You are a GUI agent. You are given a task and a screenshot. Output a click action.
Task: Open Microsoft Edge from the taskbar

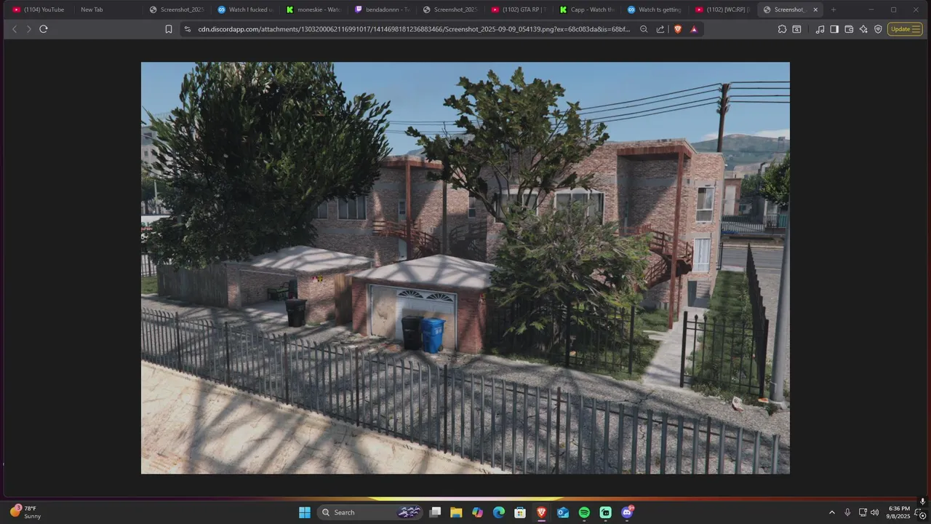click(x=499, y=512)
